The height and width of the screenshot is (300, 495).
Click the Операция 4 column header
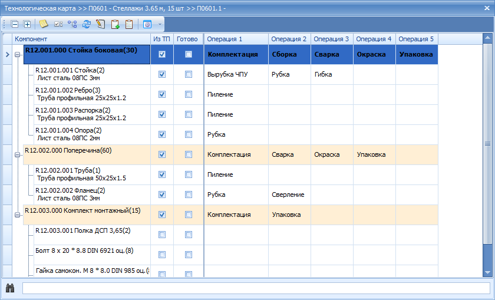click(x=374, y=39)
